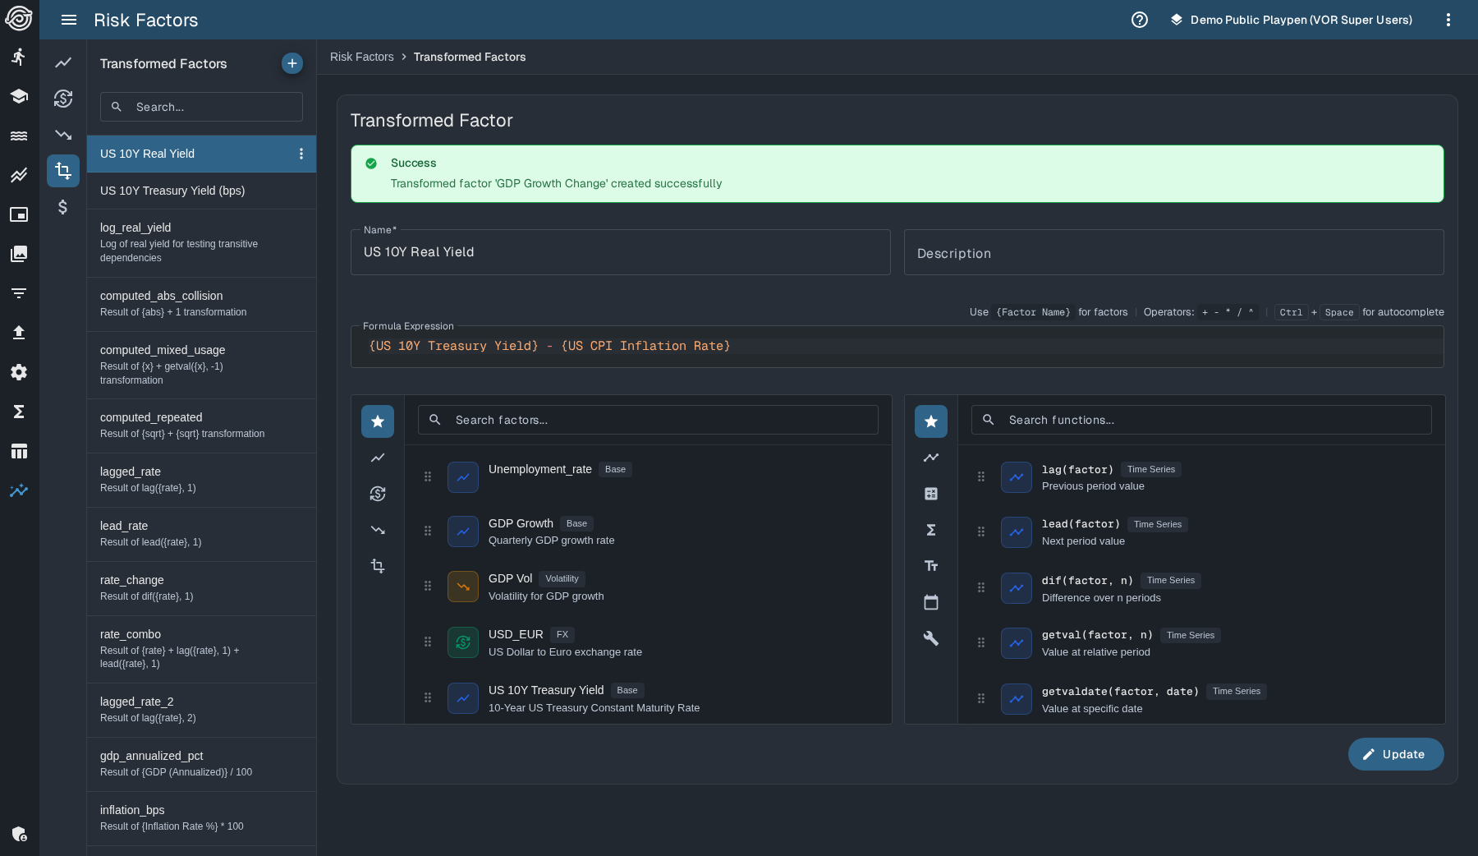
Task: Click the Update button
Action: pyautogui.click(x=1395, y=754)
